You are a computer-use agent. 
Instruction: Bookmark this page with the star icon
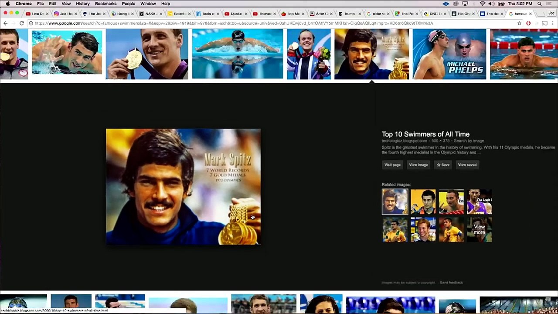tap(519, 23)
